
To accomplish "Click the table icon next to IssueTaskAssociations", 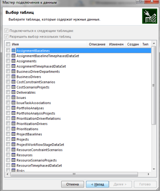I will point(14,103).
